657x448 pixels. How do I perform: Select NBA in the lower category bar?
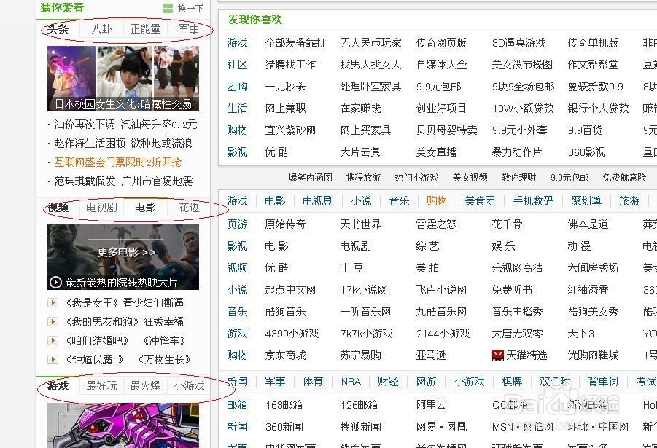click(x=351, y=382)
